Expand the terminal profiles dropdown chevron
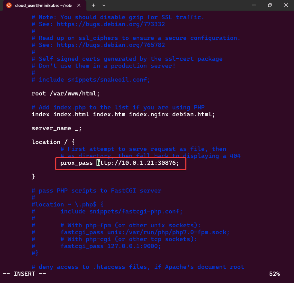Image resolution: width=294 pixels, height=283 pixels. click(x=104, y=5)
